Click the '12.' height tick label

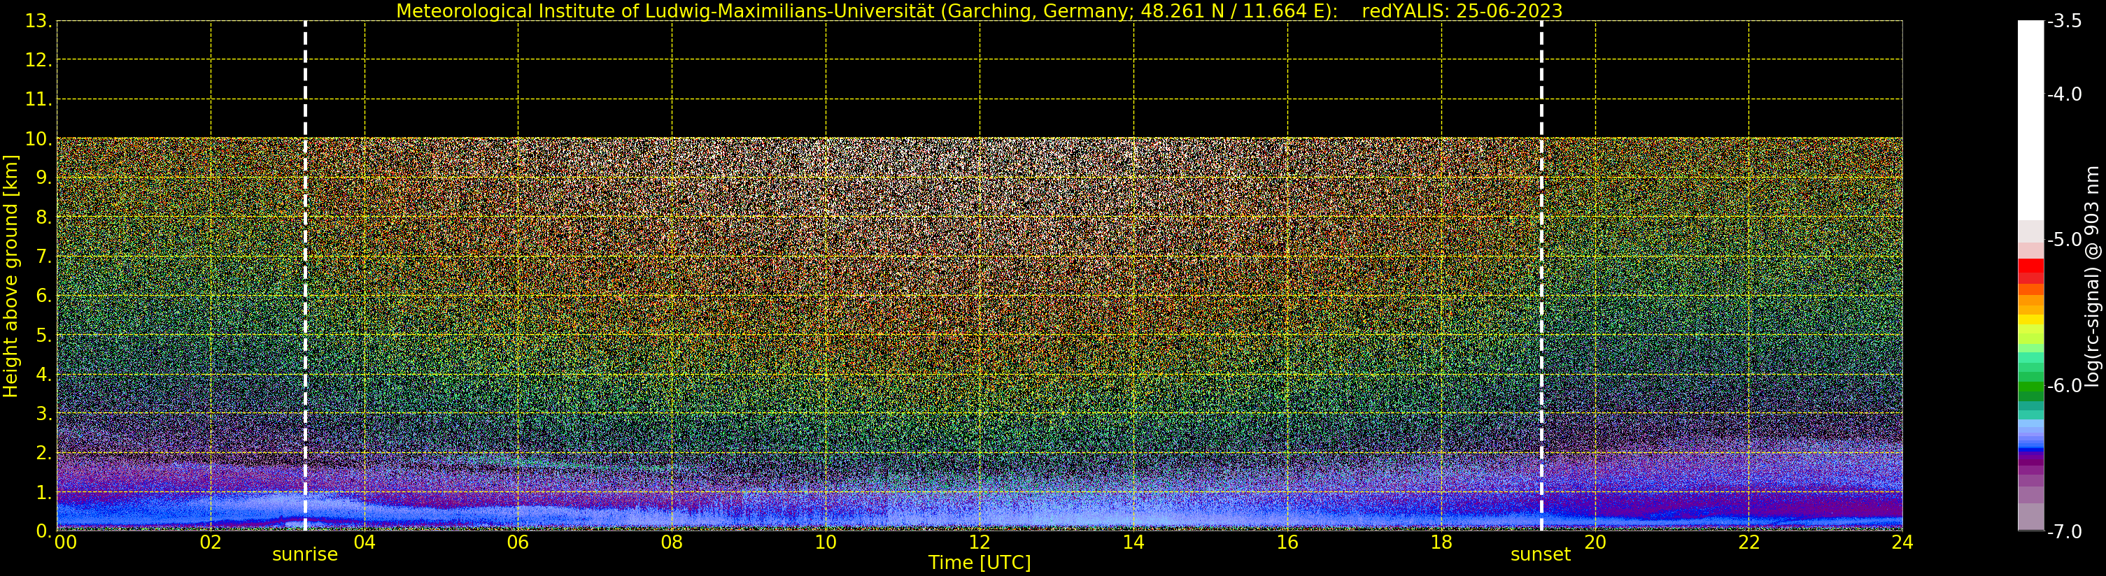(x=38, y=60)
